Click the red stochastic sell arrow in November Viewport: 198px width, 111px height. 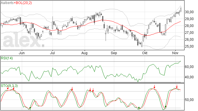177,86
